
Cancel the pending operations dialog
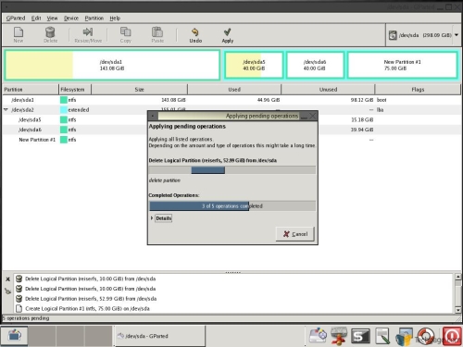(x=295, y=234)
